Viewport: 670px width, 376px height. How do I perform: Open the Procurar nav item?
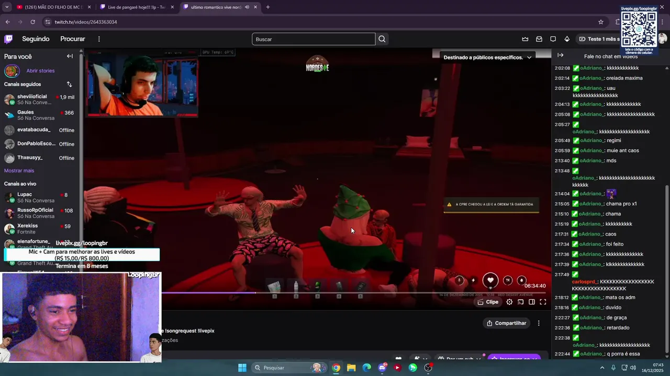pyautogui.click(x=73, y=39)
